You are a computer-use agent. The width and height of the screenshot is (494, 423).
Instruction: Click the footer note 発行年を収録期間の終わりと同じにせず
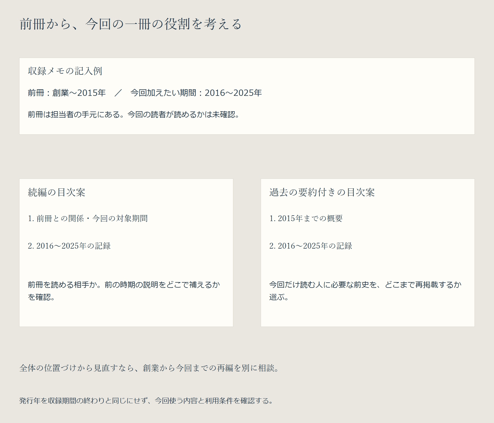146,401
